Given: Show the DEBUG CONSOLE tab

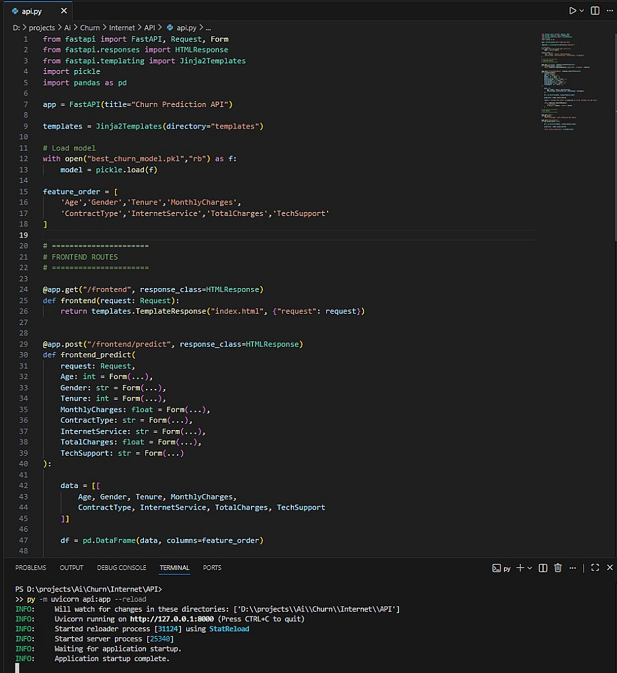Looking at the screenshot, I should [121, 568].
